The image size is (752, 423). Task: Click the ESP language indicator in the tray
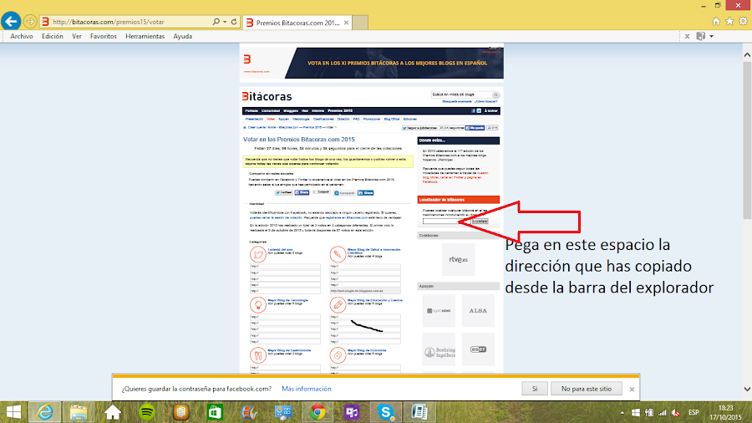694,412
